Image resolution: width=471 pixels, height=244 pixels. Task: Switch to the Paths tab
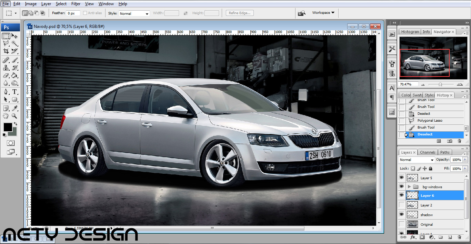pyautogui.click(x=445, y=152)
